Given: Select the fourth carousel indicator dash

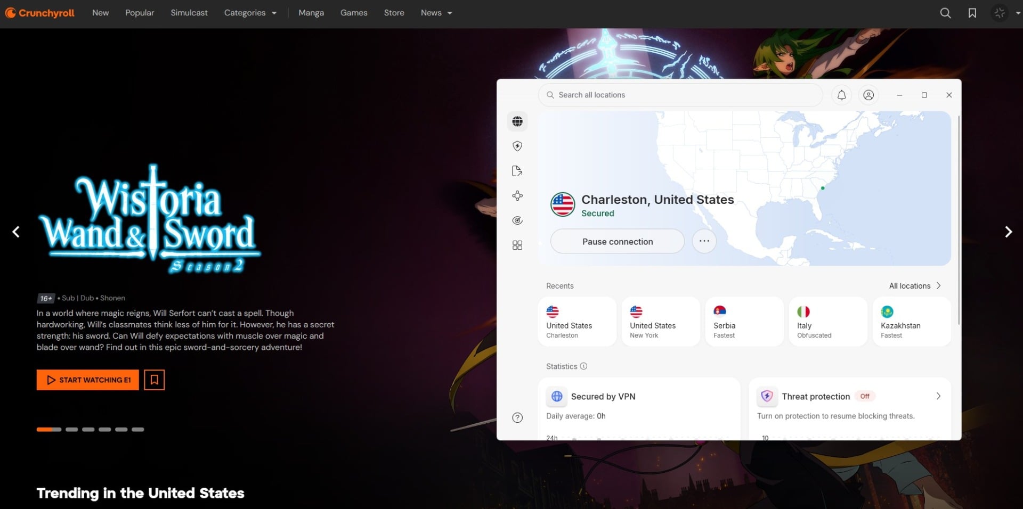Looking at the screenshot, I should (105, 430).
